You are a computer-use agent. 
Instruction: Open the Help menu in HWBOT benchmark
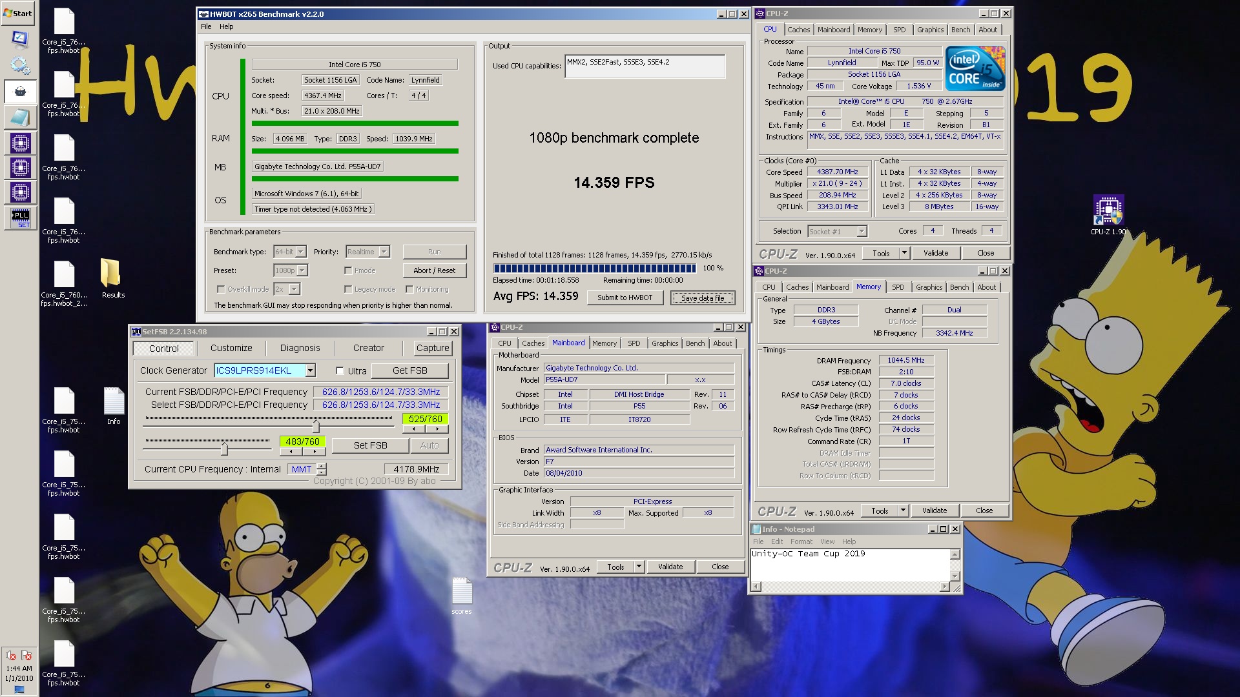point(226,26)
